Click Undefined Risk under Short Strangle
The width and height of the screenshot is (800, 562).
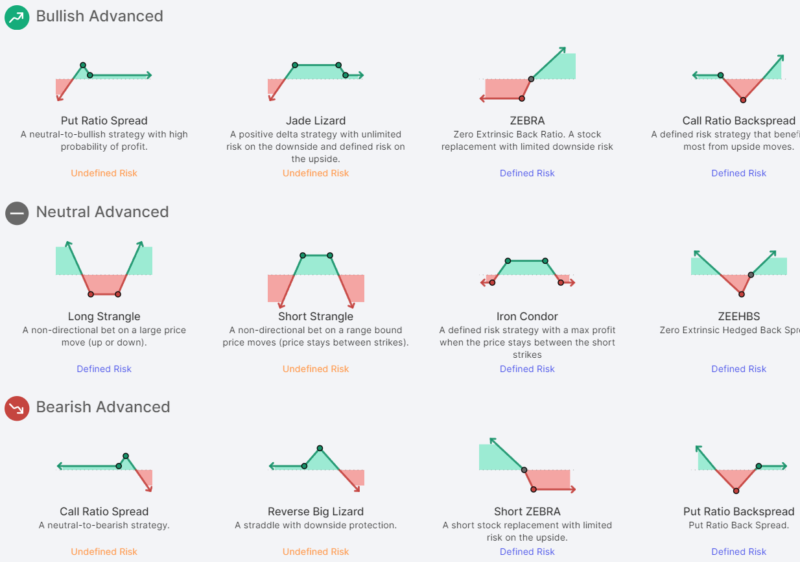pos(316,369)
